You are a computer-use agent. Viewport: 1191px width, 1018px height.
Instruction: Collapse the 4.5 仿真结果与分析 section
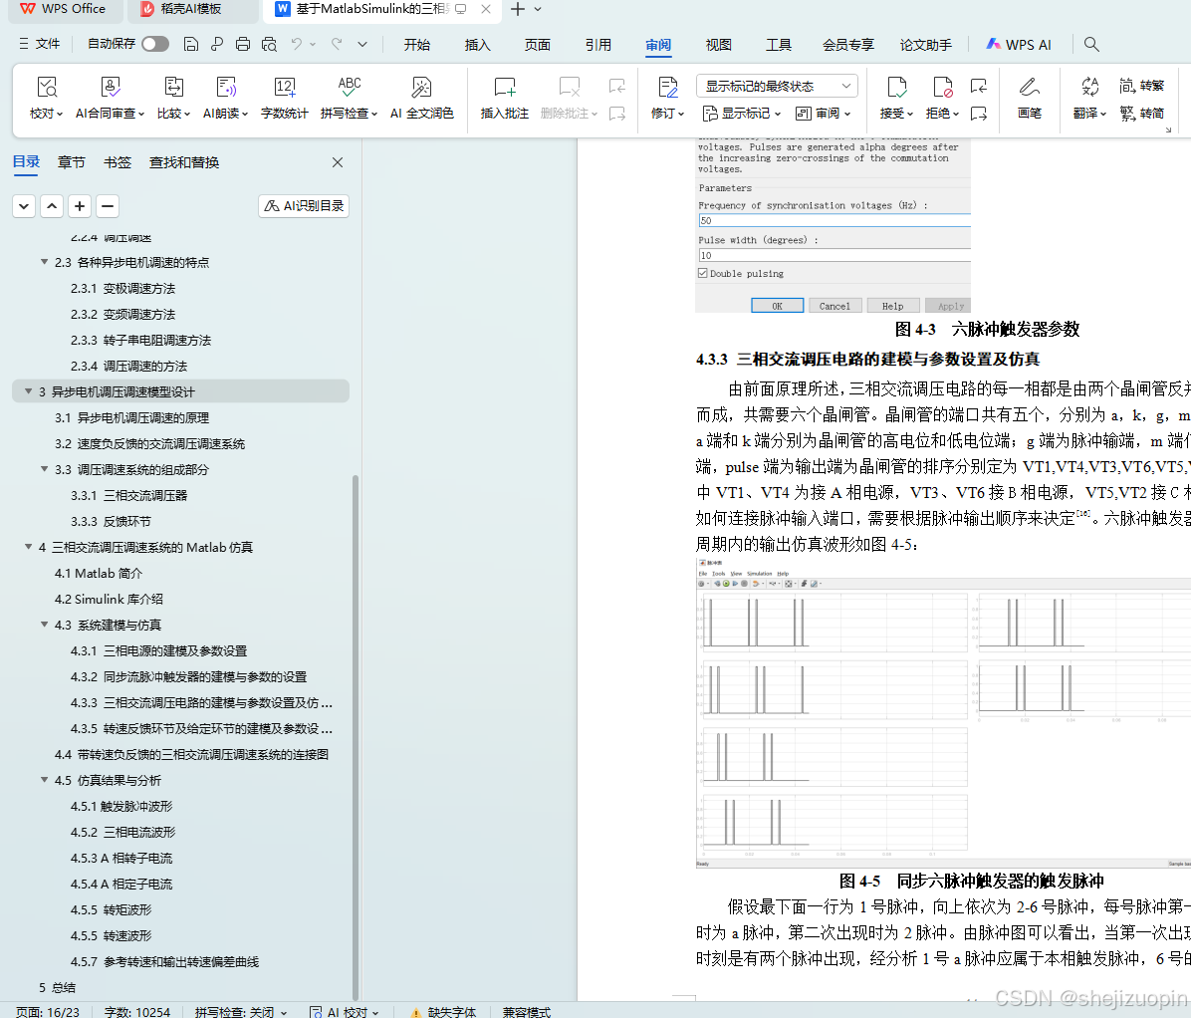(44, 780)
